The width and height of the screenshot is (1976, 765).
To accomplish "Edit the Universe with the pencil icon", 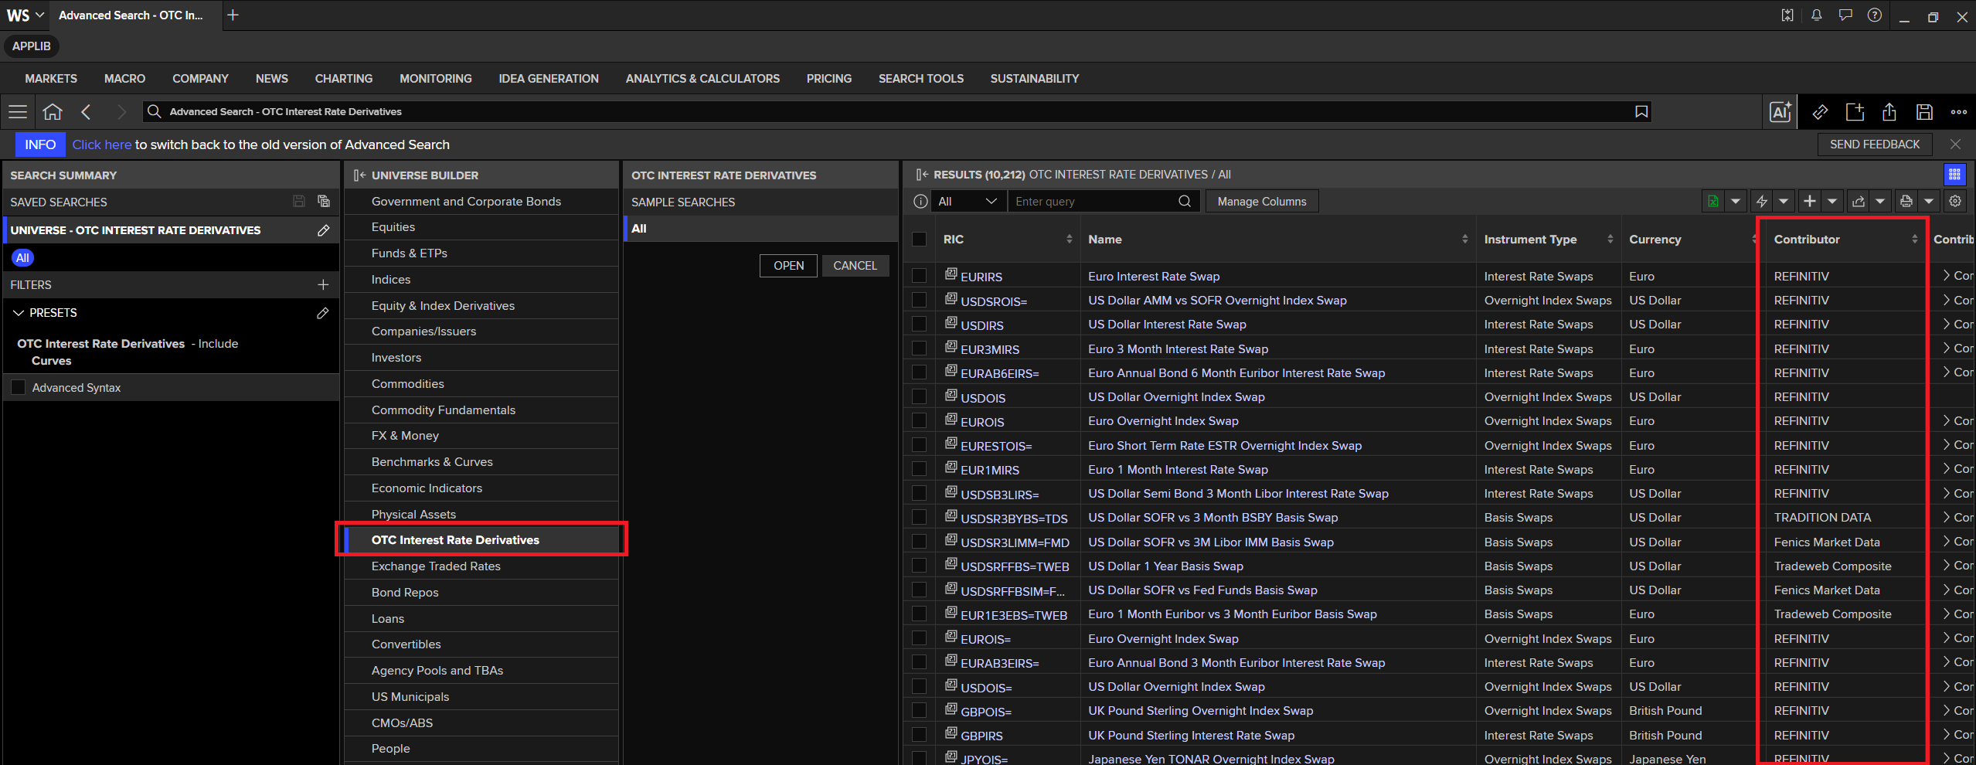I will click(x=323, y=230).
